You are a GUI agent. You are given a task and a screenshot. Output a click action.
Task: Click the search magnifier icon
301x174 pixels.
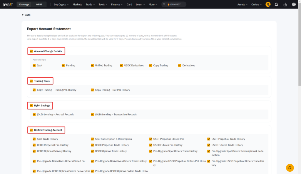tap(164, 4)
